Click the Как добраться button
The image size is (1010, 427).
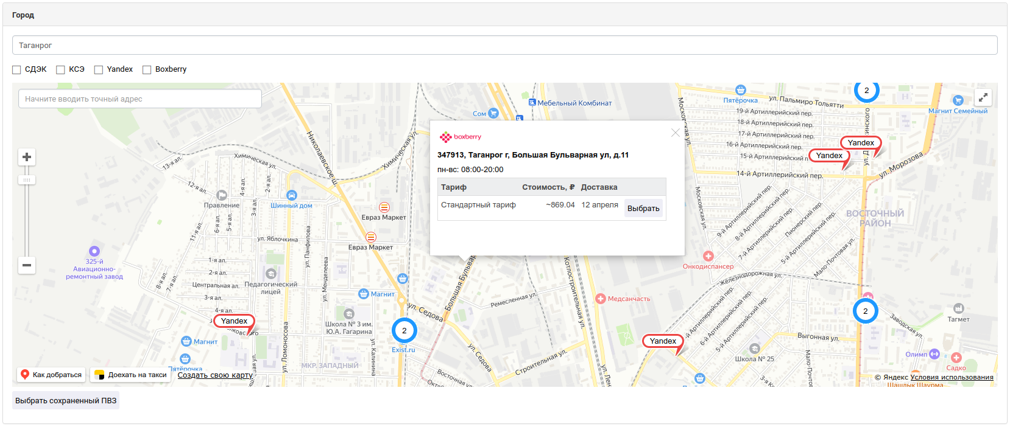click(x=51, y=375)
